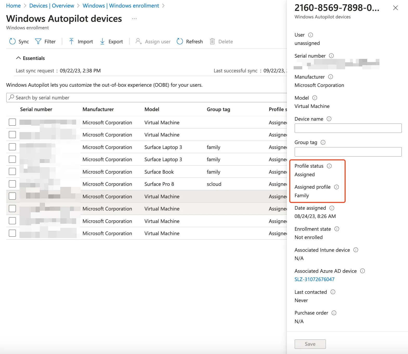This screenshot has width=408, height=354.
Task: Click the Refresh toolbar label
Action: pyautogui.click(x=194, y=42)
